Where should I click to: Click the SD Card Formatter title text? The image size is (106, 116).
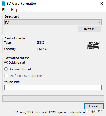click(x=22, y=4)
